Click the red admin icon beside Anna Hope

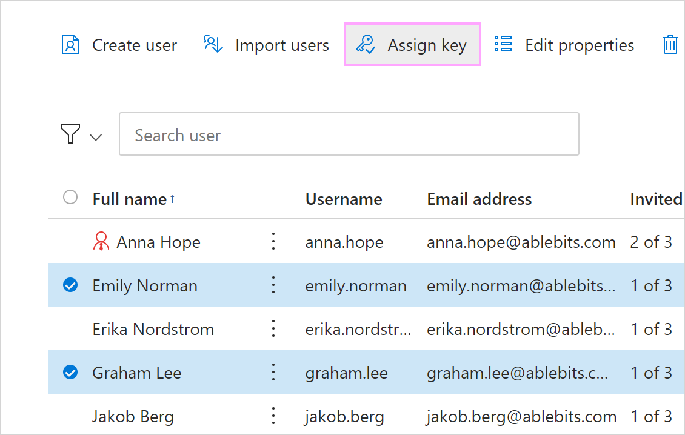coord(101,241)
